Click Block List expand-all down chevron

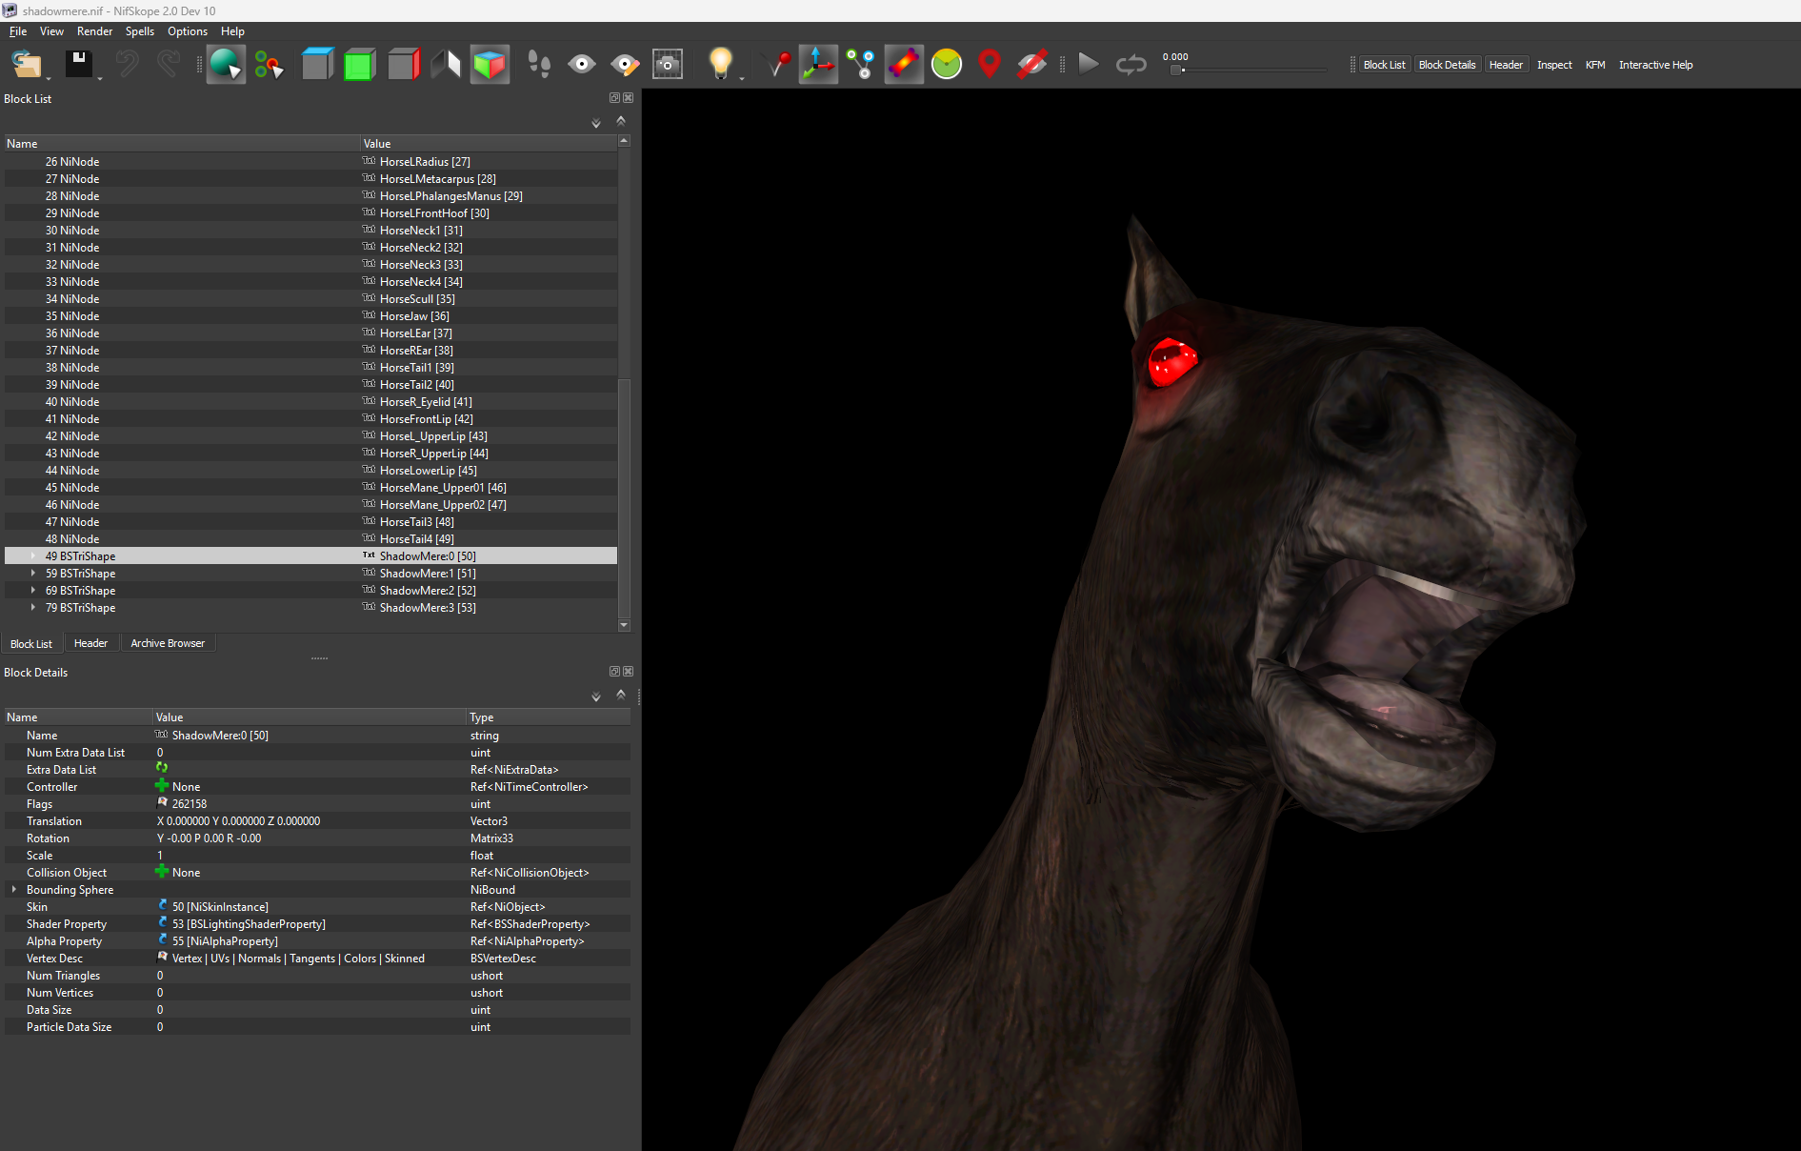pos(596,123)
